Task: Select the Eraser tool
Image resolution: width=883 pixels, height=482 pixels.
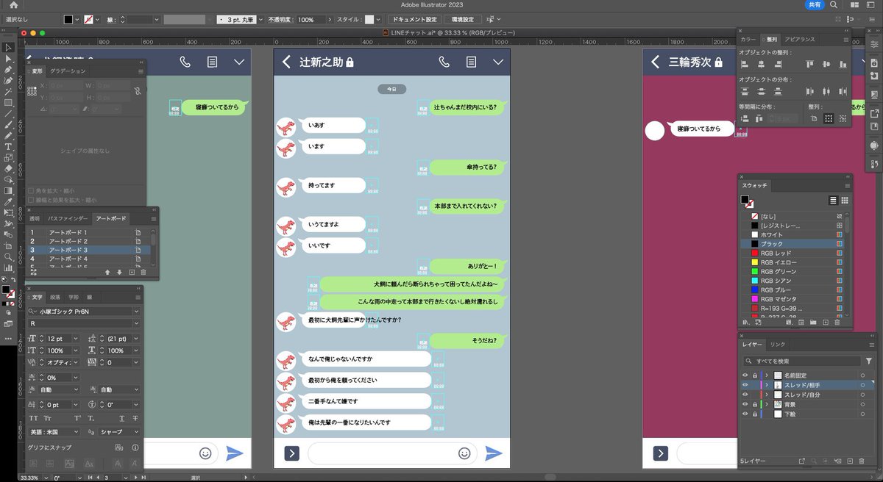Action: pyautogui.click(x=8, y=168)
